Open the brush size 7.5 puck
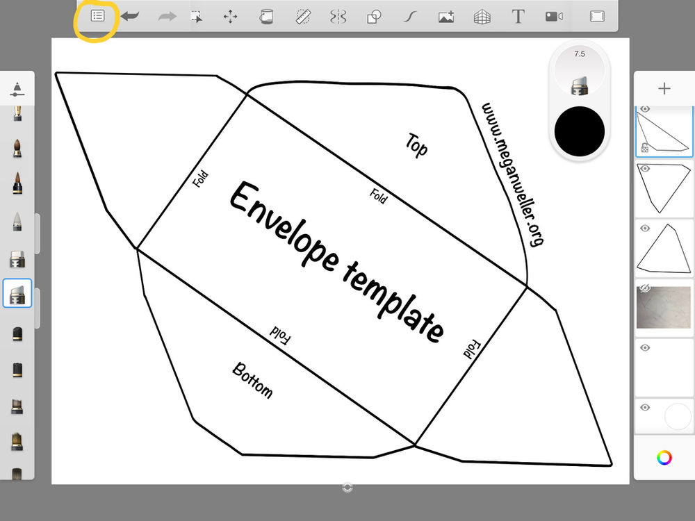Viewport: 695px width, 521px height. tap(580, 69)
